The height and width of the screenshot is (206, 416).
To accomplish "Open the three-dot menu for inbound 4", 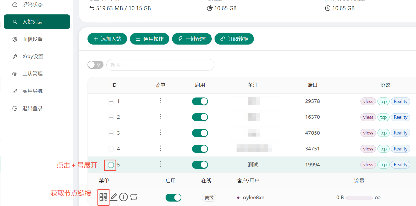I will pyautogui.click(x=160, y=149).
